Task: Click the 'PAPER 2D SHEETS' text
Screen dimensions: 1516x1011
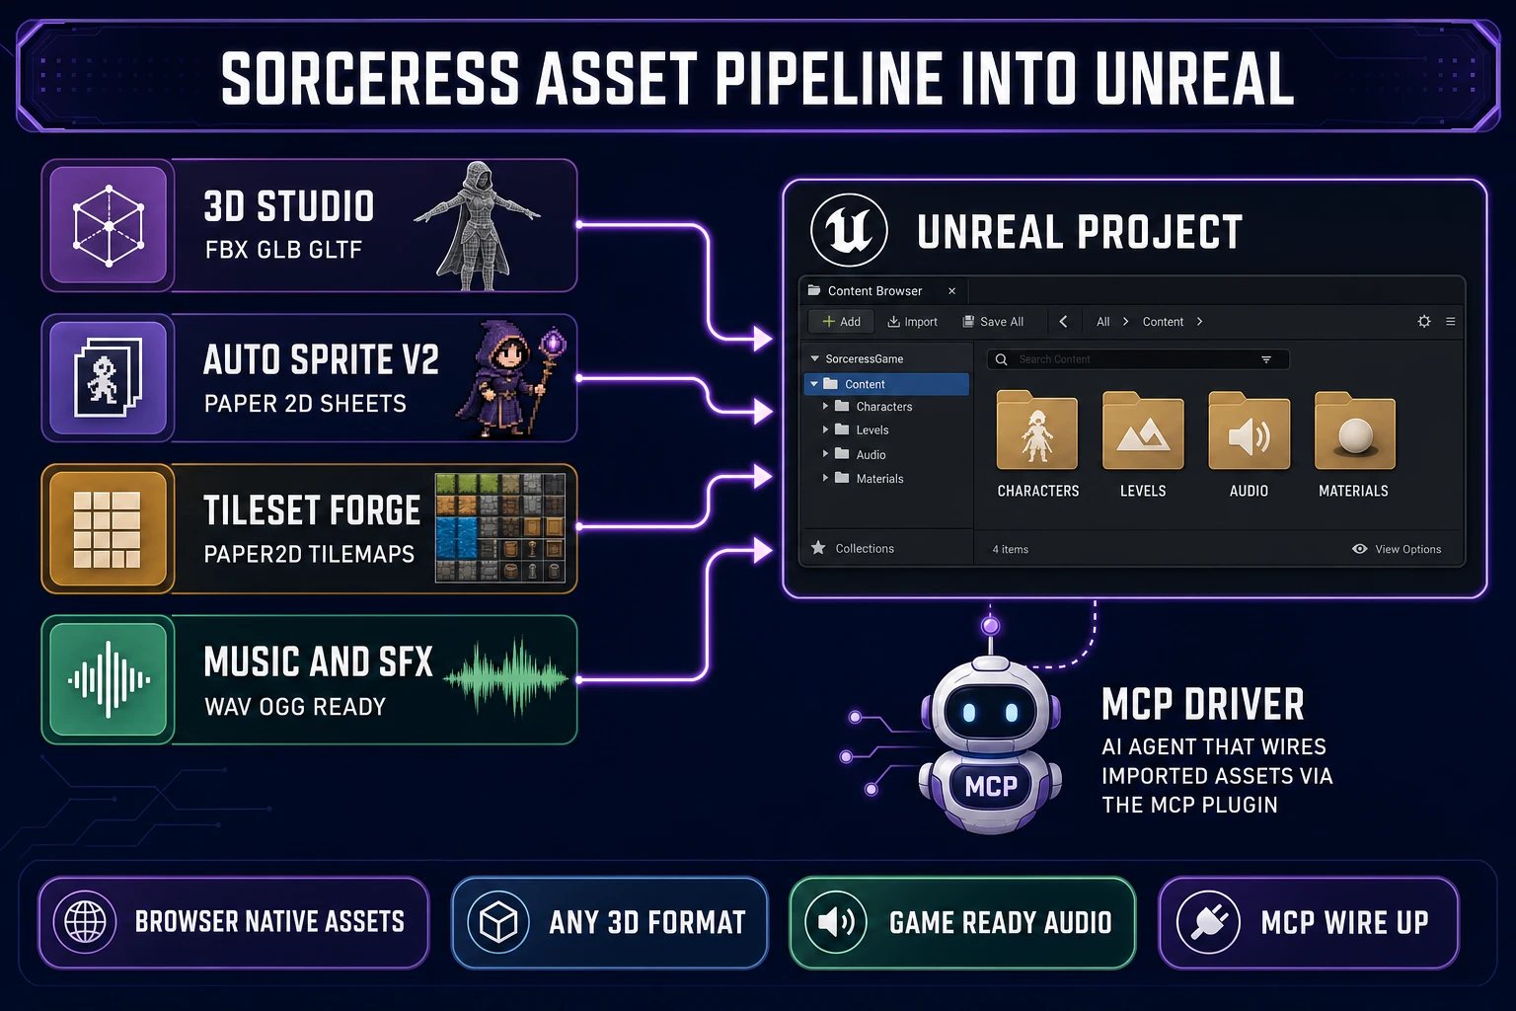Action: [305, 404]
